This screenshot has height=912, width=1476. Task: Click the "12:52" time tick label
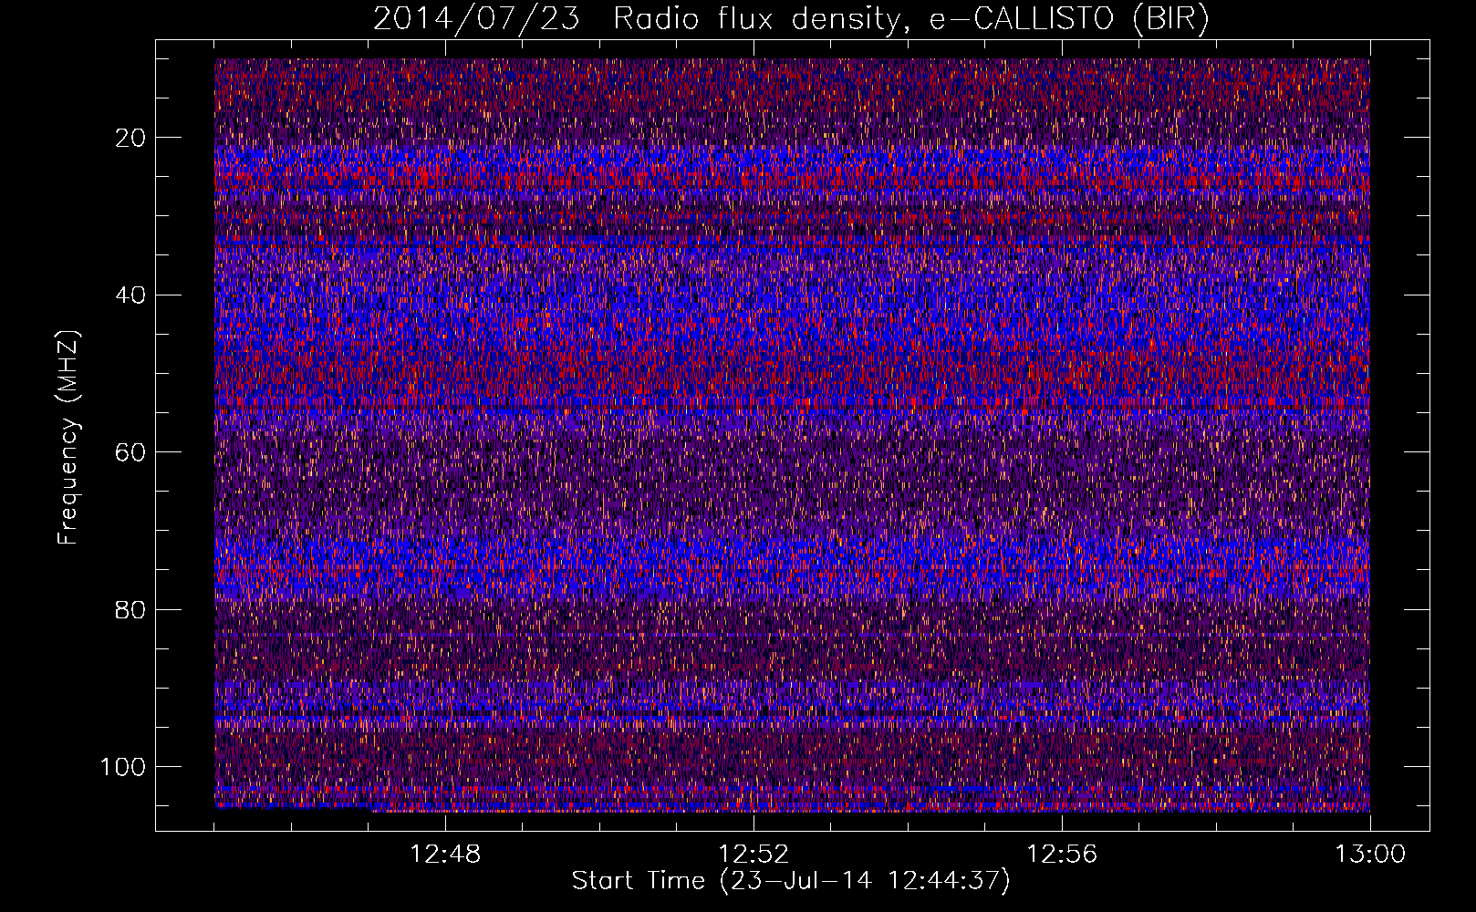click(754, 855)
